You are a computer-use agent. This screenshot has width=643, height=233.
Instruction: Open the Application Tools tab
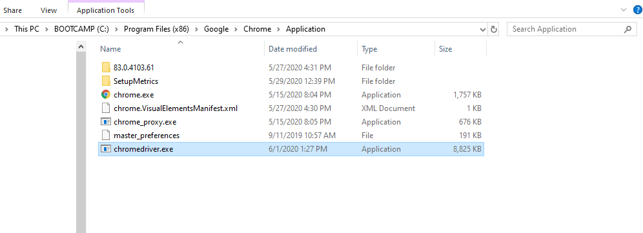pos(105,11)
